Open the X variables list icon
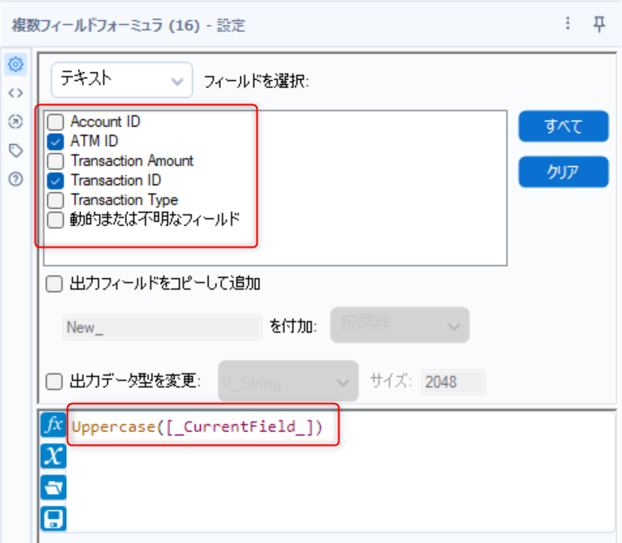The image size is (622, 543). tap(53, 456)
